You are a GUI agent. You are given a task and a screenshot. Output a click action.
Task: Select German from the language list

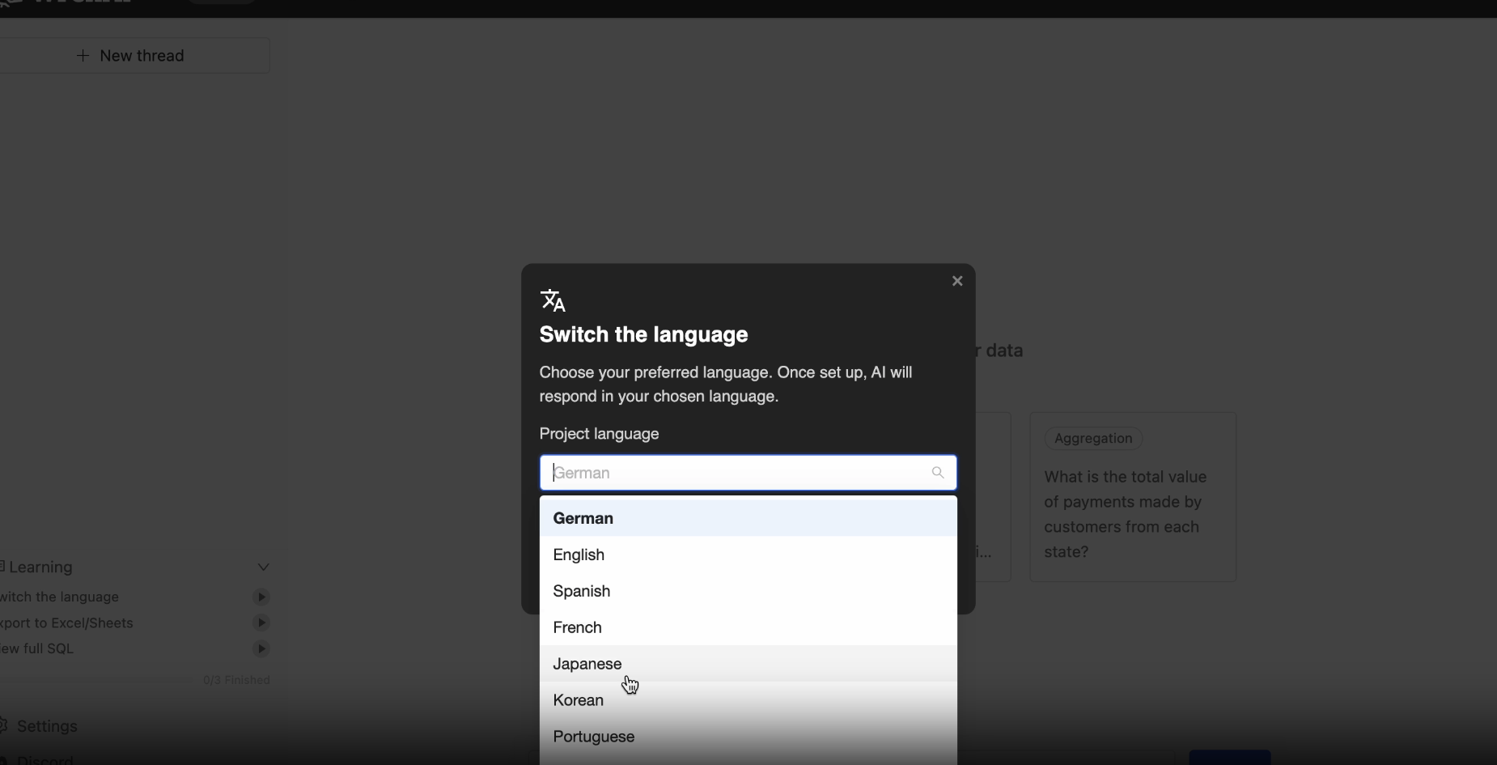pos(583,518)
